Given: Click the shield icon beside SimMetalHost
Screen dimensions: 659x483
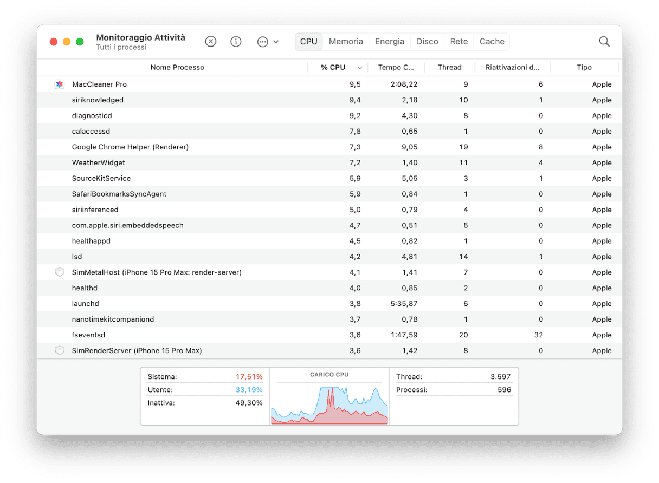Looking at the screenshot, I should [x=60, y=272].
